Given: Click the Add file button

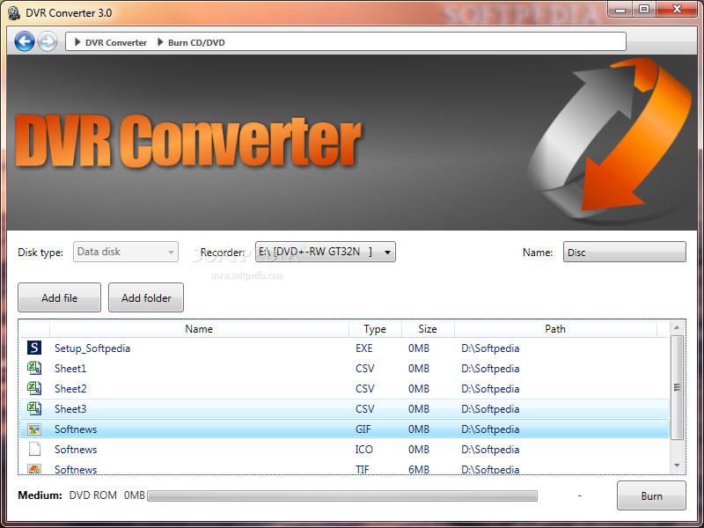Looking at the screenshot, I should [x=59, y=297].
